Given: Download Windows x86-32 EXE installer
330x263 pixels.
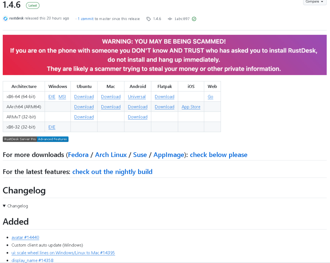Looking at the screenshot, I should click(x=52, y=127).
